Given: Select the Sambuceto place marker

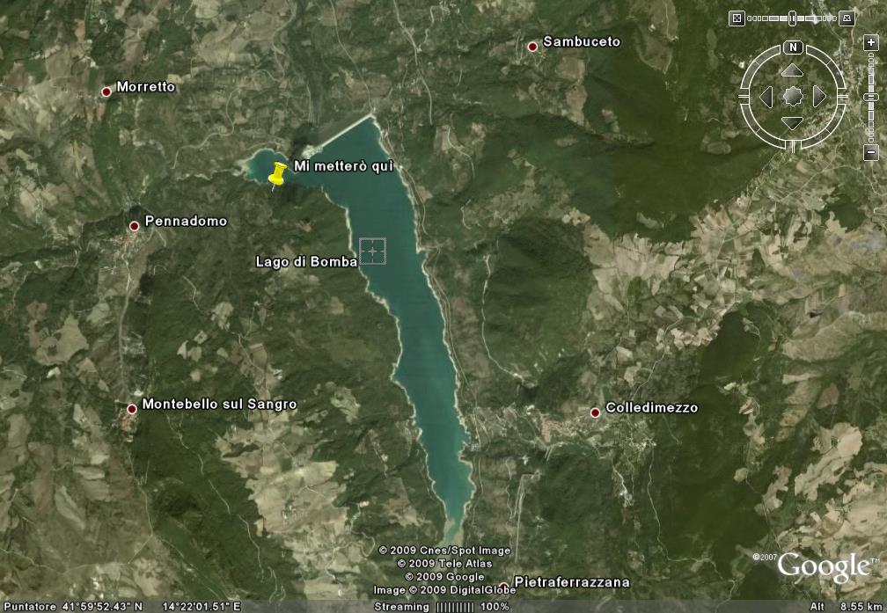Looking at the screenshot, I should pyautogui.click(x=532, y=46).
